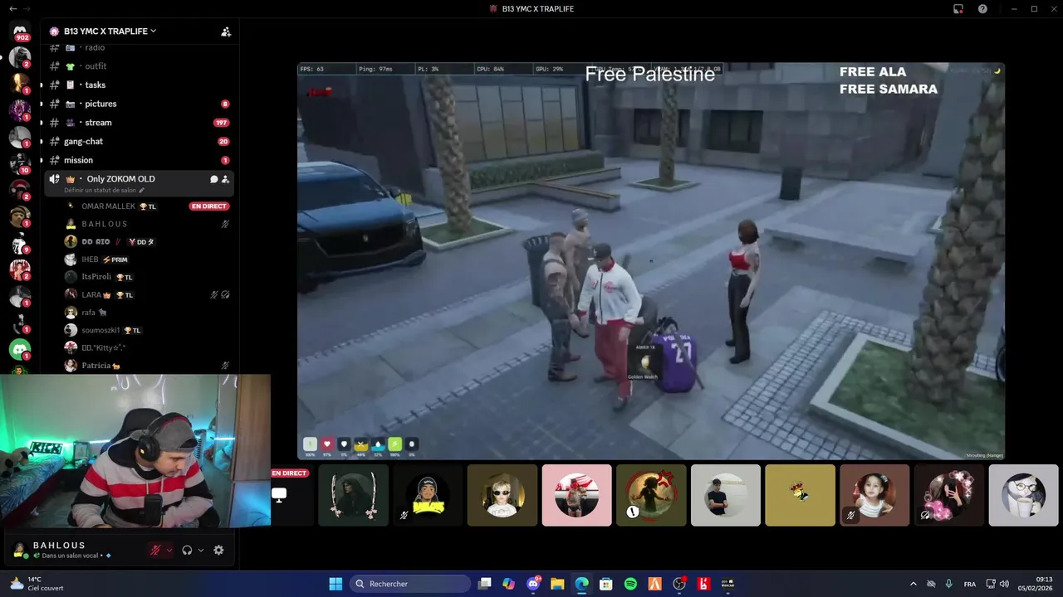Open FRA language switcher
The image size is (1063, 597).
click(970, 584)
